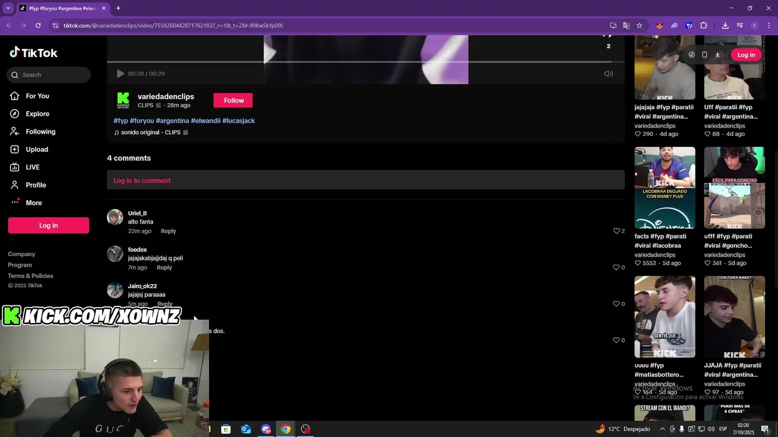This screenshot has height=437, width=778.
Task: Open the #fyp hashtag
Action: tap(120, 121)
